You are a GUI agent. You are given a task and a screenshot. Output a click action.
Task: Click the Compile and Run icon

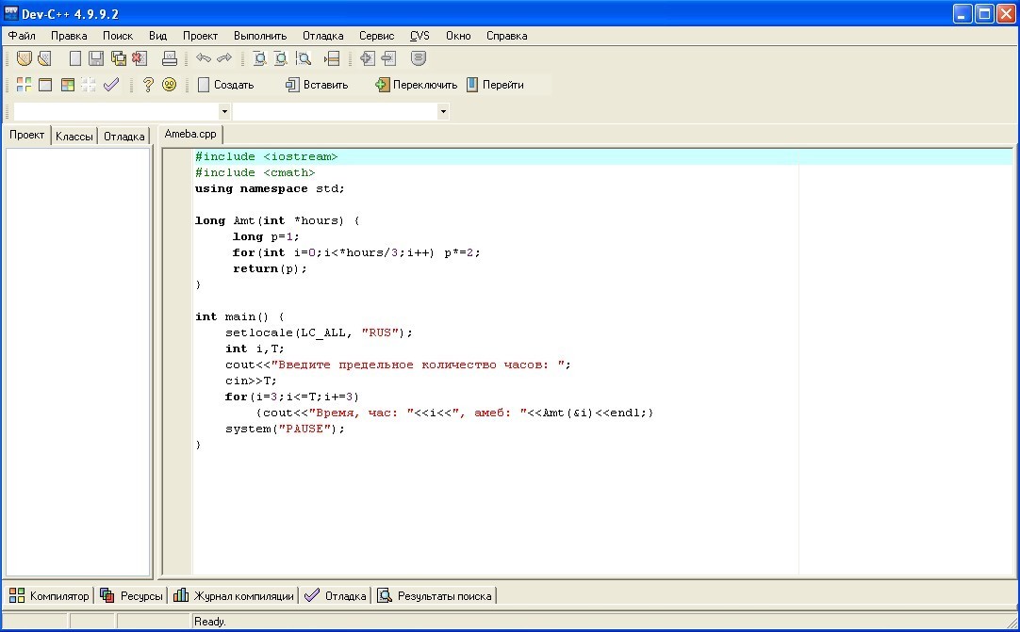click(67, 85)
